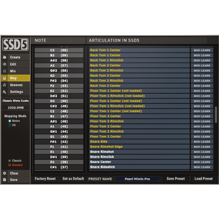Click note cell D#1 (39)
The height and width of the screenshot is (219, 219).
coord(59,157)
